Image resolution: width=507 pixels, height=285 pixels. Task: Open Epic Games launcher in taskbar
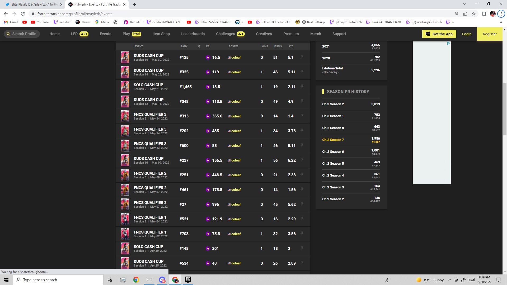[188, 280]
